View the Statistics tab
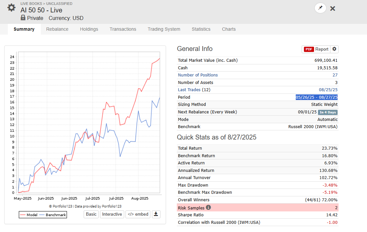This screenshot has width=367, height=232. pos(201,29)
